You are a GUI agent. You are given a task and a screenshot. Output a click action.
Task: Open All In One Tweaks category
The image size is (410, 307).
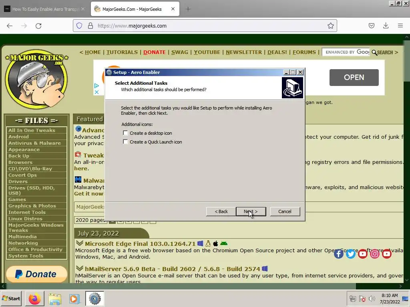pyautogui.click(x=32, y=130)
